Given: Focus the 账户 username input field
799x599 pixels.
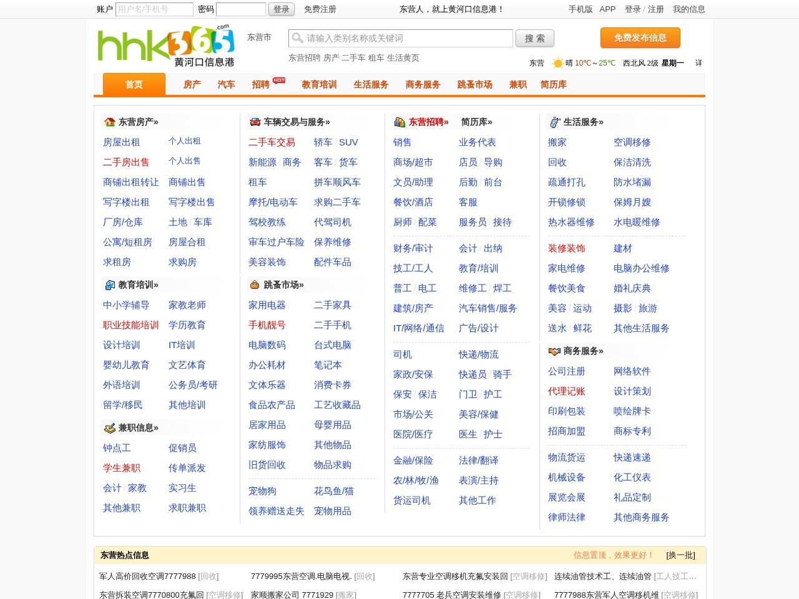Looking at the screenshot, I should pos(154,9).
